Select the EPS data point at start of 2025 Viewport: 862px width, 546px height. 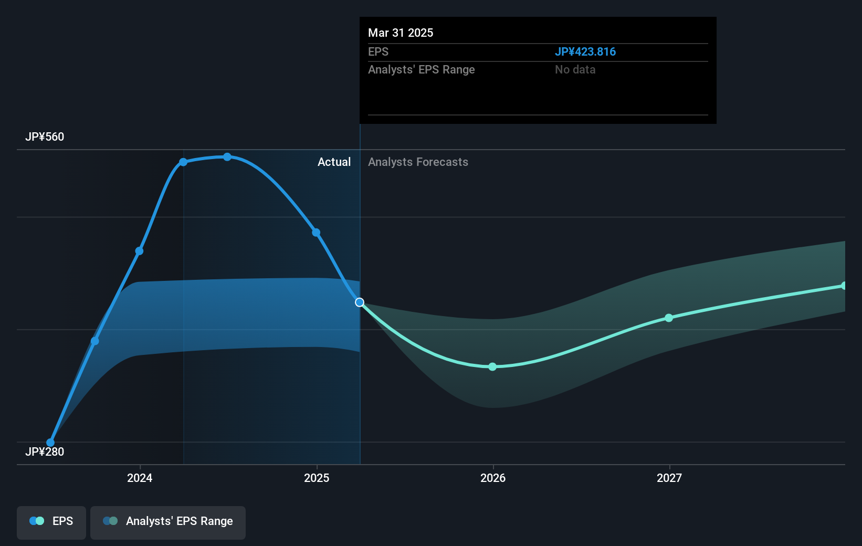coord(316,233)
